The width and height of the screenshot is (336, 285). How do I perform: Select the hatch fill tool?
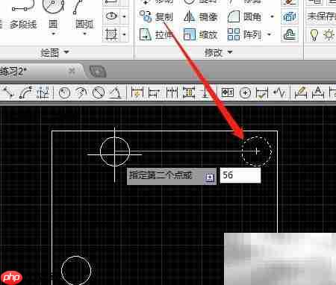click(111, 34)
